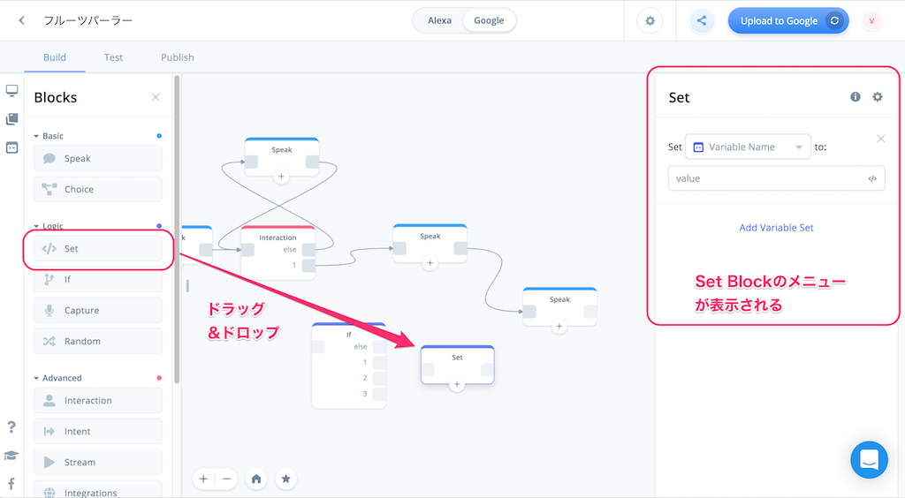Return canvas to home position
The image size is (905, 498).
pos(256,479)
